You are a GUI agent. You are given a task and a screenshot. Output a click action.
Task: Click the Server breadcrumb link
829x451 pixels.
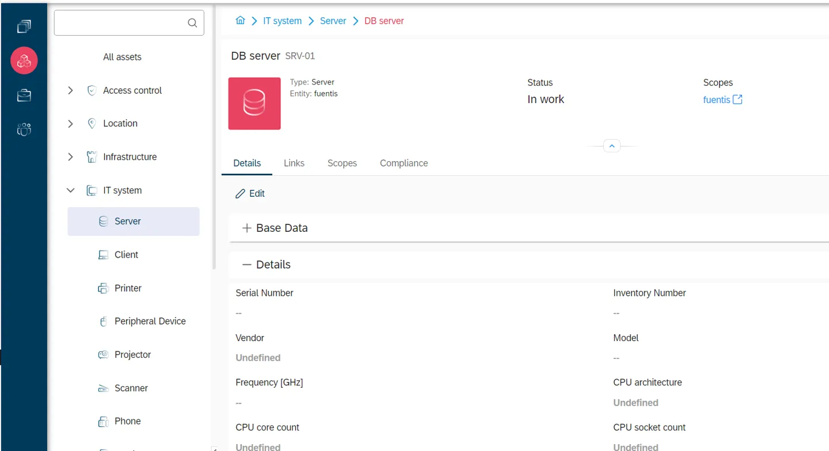coord(333,21)
